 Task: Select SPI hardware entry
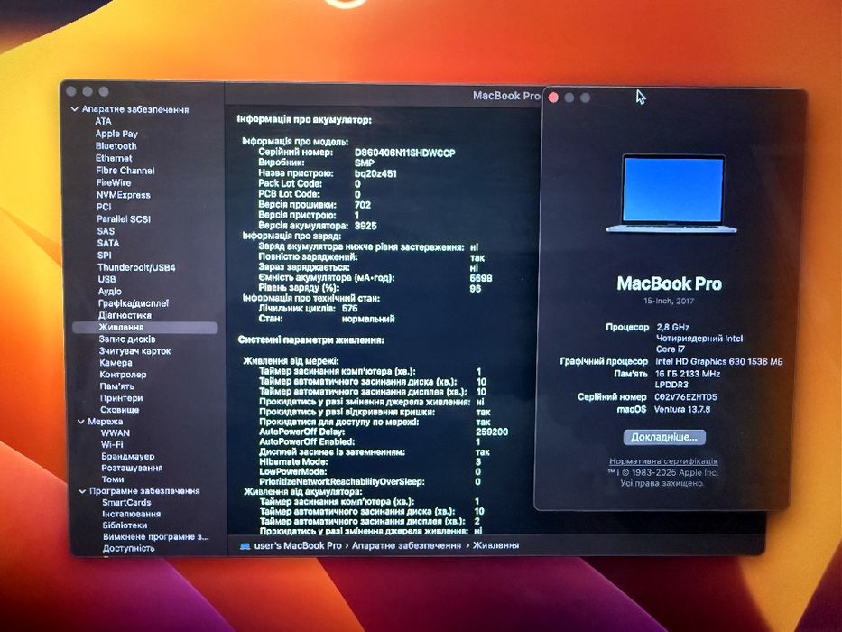click(104, 256)
